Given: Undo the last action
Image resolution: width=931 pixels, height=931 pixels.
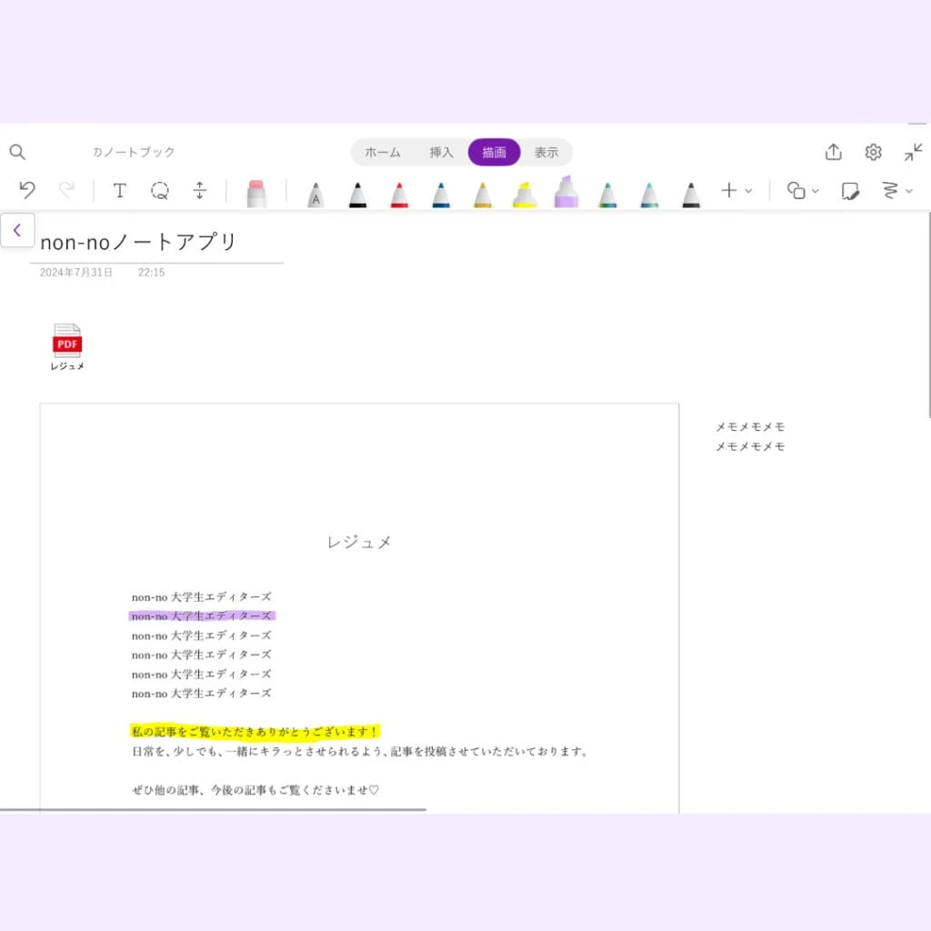Looking at the screenshot, I should [27, 190].
